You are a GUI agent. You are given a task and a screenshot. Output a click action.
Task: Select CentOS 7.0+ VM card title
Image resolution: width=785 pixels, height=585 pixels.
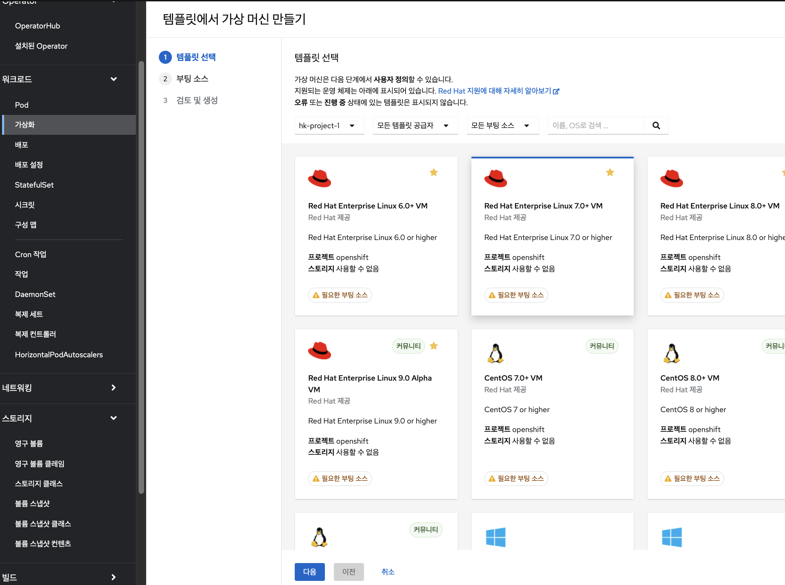pos(513,378)
